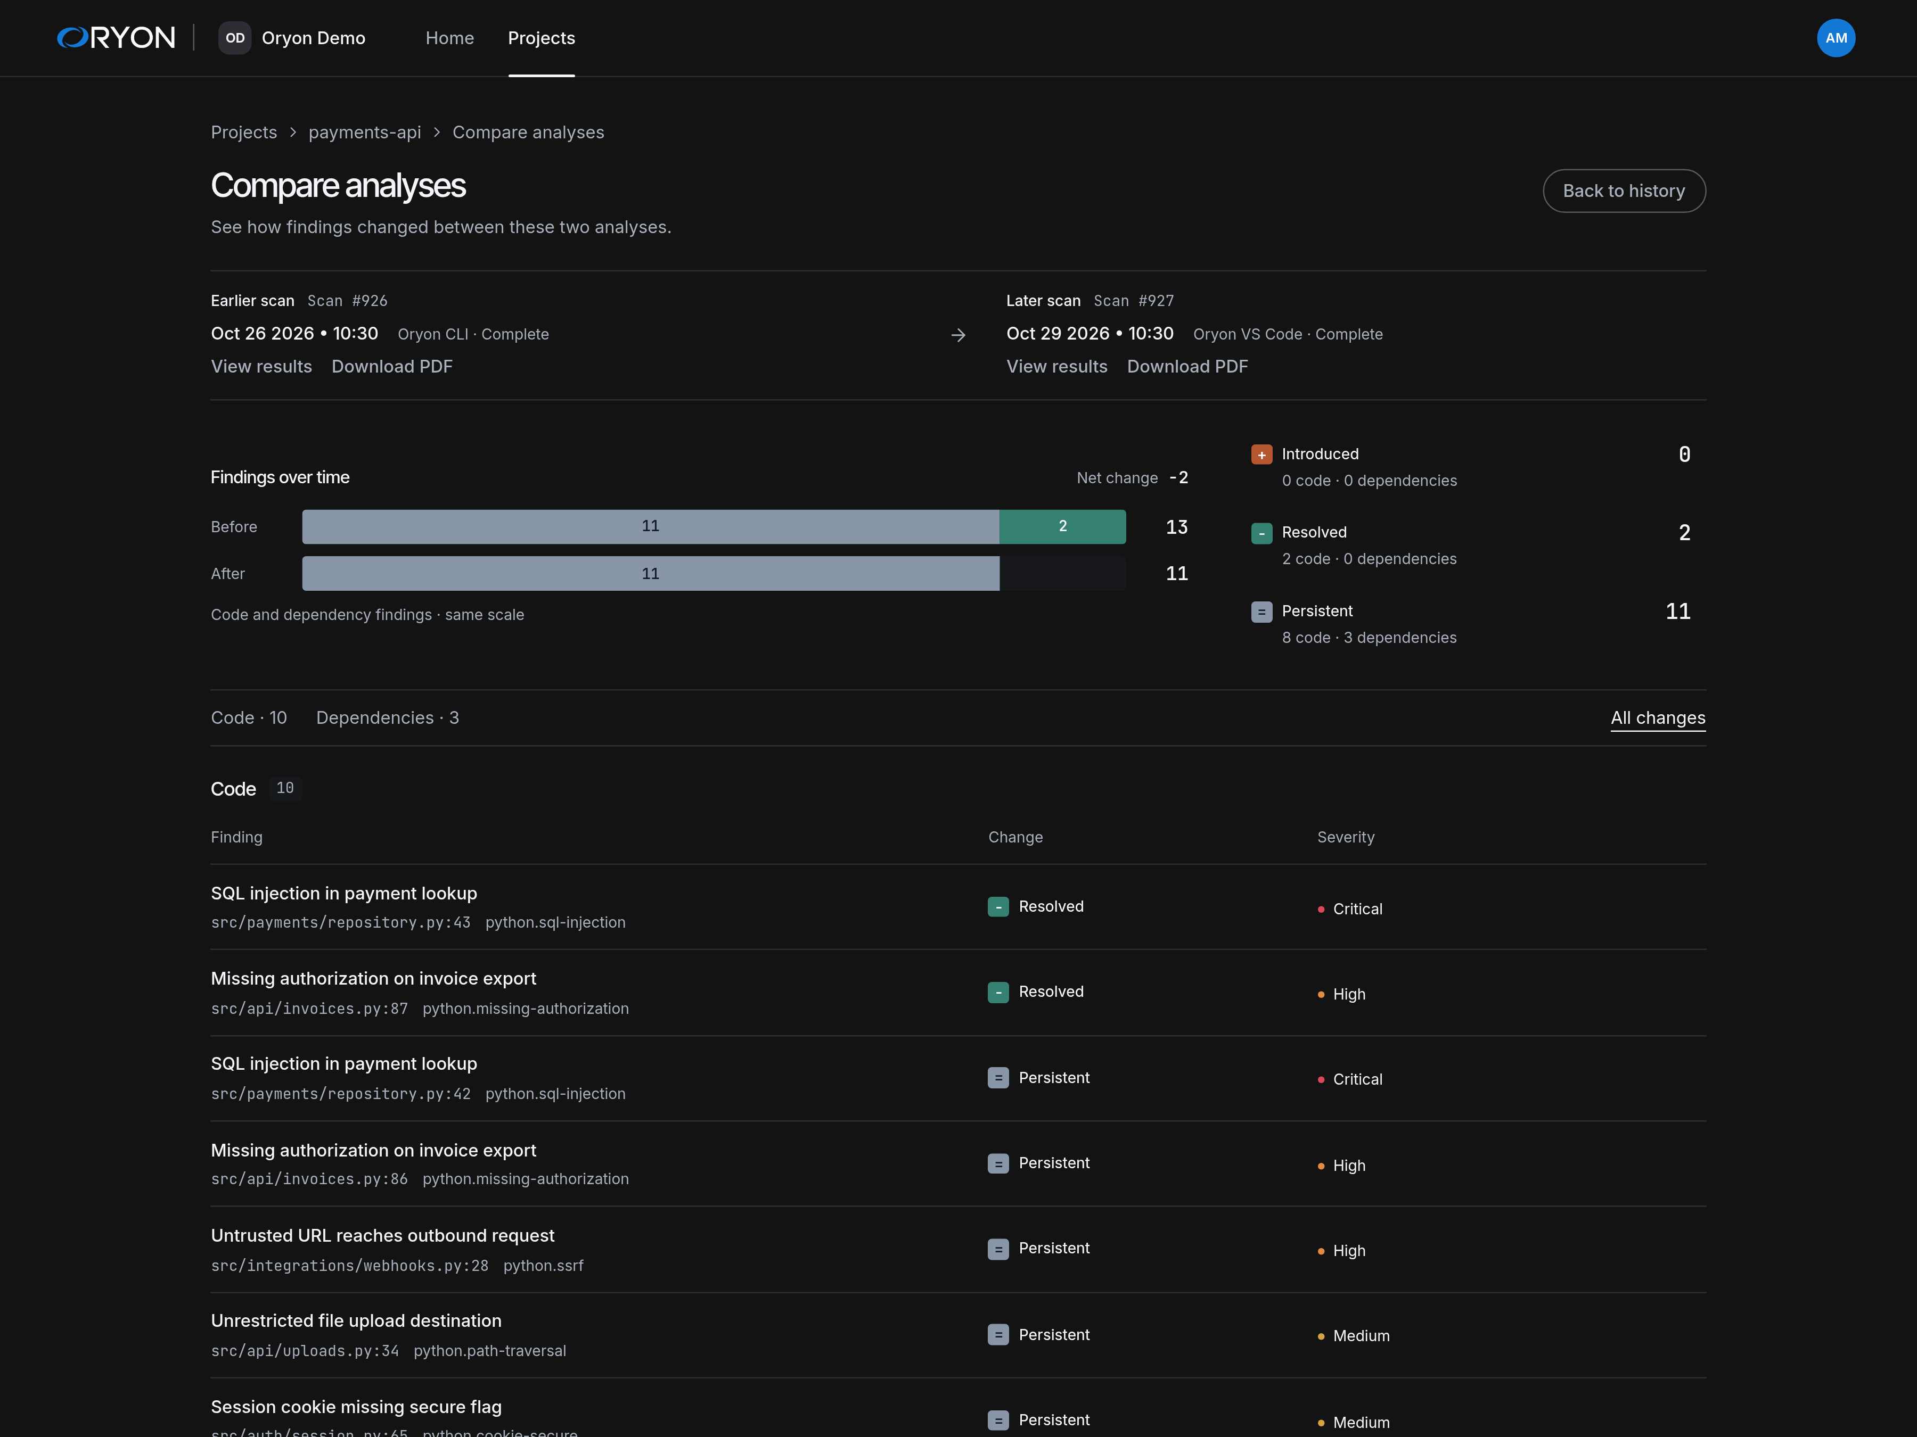Click Persistent icon on invoices.py:86 row
The image size is (1917, 1437).
[x=998, y=1164]
